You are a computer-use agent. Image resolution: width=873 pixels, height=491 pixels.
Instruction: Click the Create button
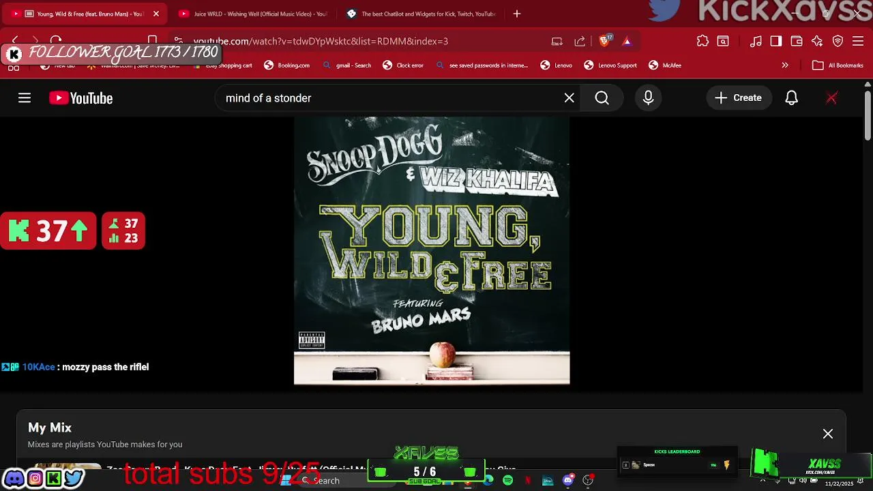click(739, 98)
